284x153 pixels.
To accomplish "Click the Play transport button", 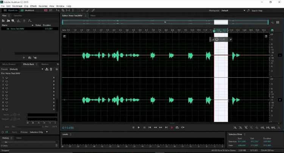I will [x=139, y=128].
